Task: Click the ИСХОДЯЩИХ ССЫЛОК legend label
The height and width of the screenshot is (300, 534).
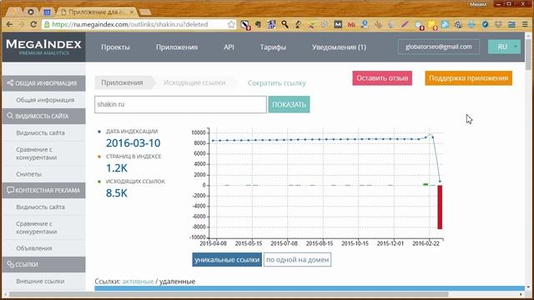Action: 135,182
